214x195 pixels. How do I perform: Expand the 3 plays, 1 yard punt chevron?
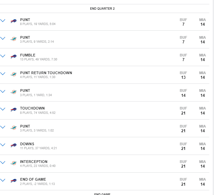[3, 91]
